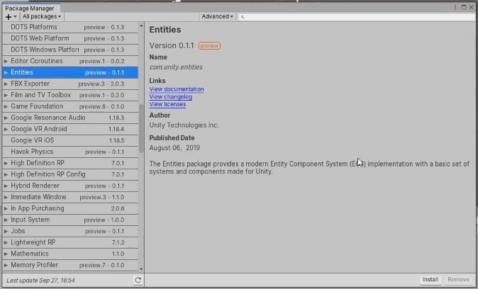Open the window options kebab menu

(455, 7)
